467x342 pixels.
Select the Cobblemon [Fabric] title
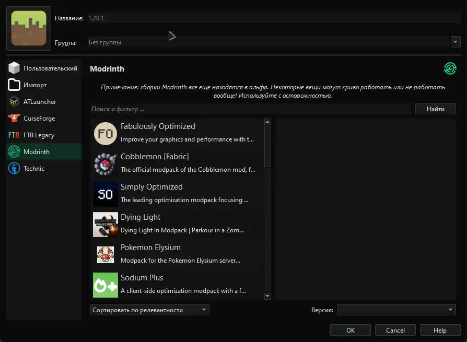pos(155,157)
